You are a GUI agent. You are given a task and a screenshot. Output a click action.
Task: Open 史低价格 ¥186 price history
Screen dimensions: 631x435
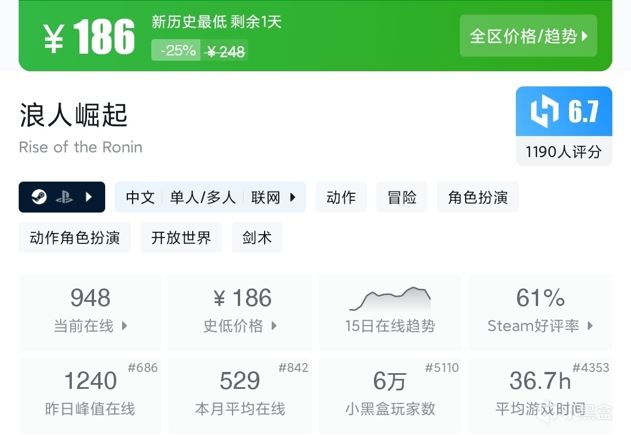(x=240, y=312)
